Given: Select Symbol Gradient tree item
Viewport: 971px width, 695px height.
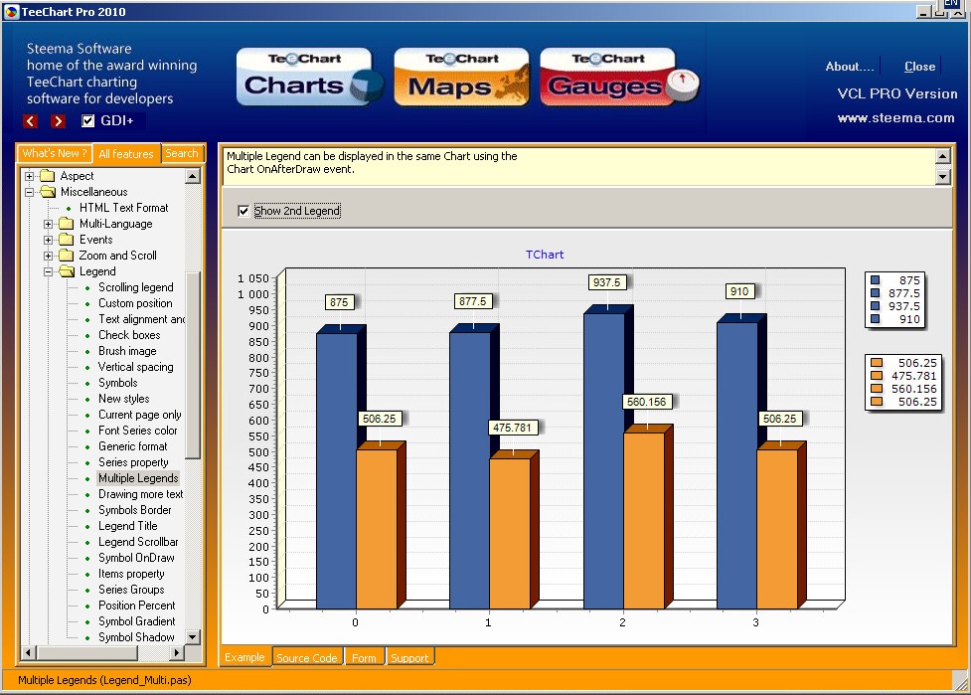Looking at the screenshot, I should tap(137, 621).
